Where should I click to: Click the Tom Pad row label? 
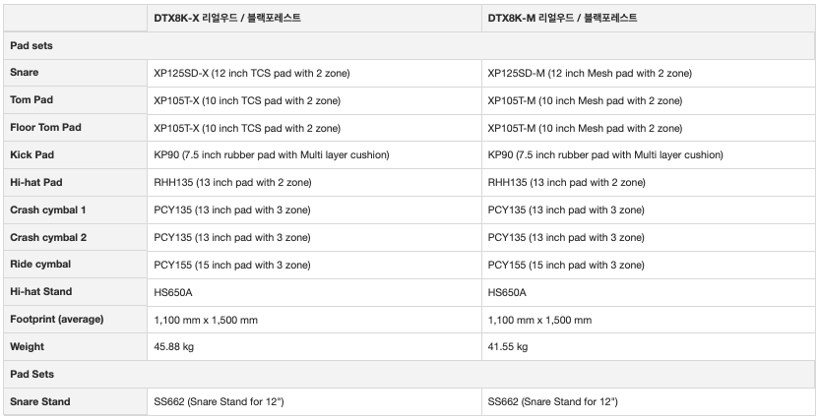[x=31, y=100]
